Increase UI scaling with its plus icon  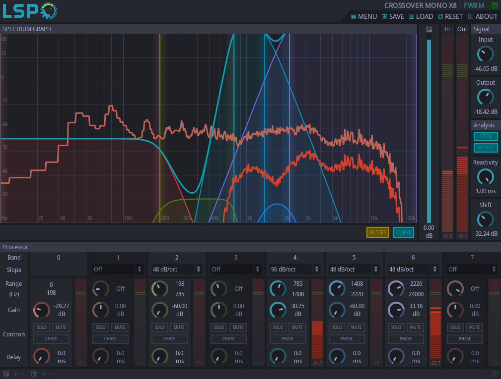(x=16, y=374)
